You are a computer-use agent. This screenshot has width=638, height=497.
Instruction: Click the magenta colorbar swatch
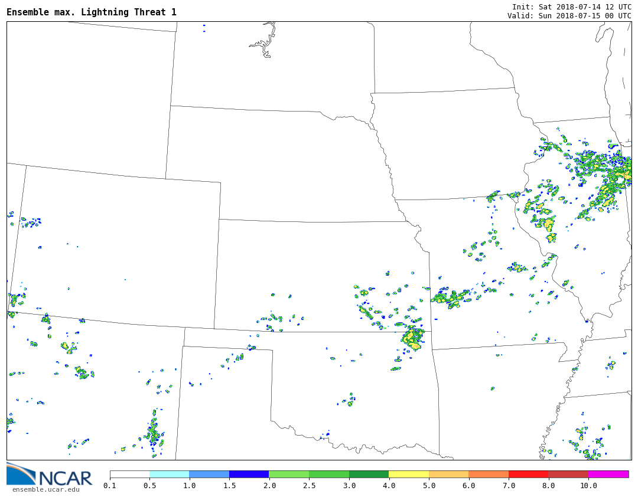(x=608, y=474)
